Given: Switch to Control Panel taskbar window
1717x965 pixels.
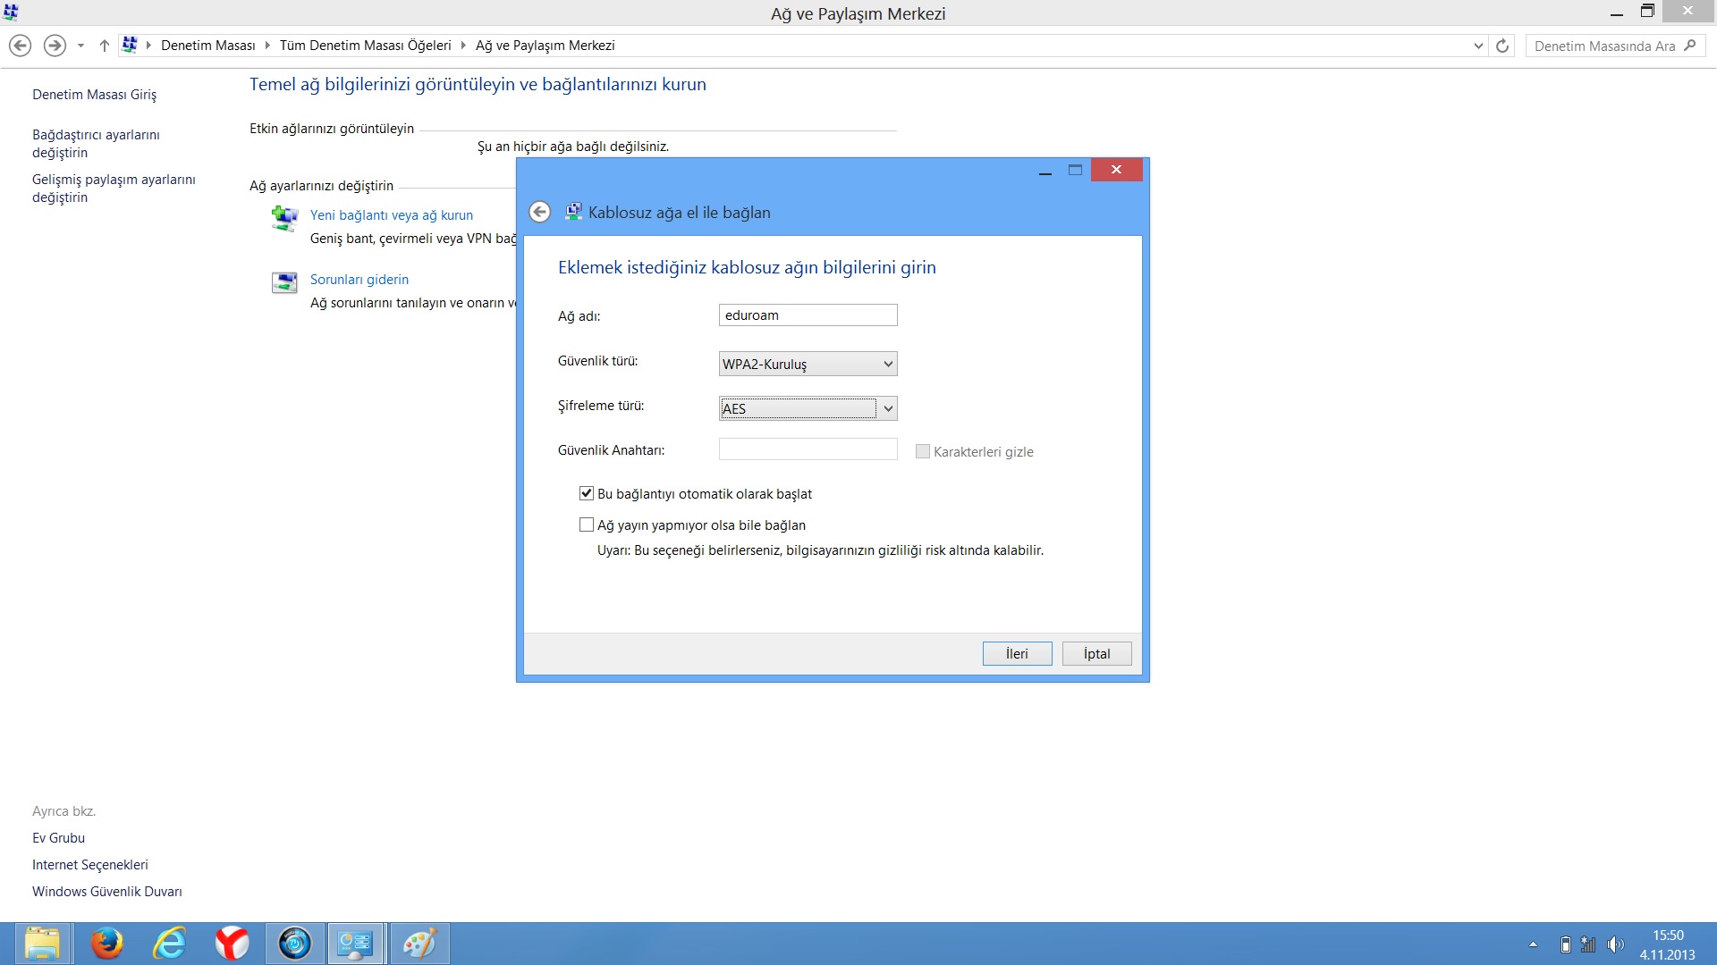Looking at the screenshot, I should [x=357, y=944].
